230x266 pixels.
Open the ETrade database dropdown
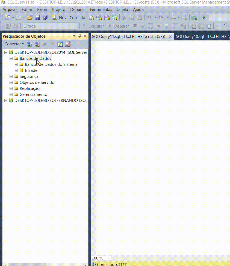(x=75, y=26)
